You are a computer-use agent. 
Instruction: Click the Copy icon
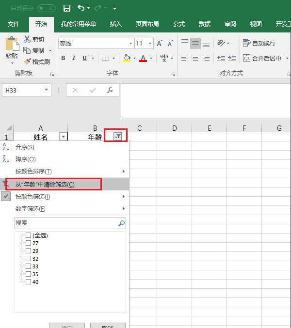coord(27,50)
